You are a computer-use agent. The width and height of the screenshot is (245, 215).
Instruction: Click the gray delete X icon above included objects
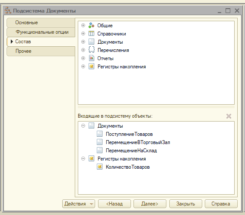point(229,116)
